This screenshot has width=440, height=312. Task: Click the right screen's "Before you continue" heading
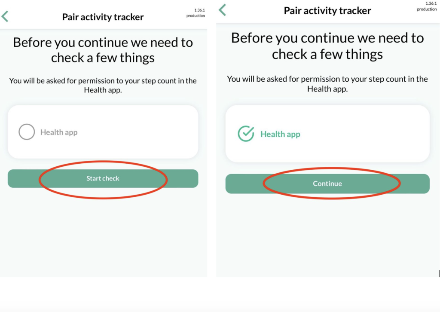[327, 46]
